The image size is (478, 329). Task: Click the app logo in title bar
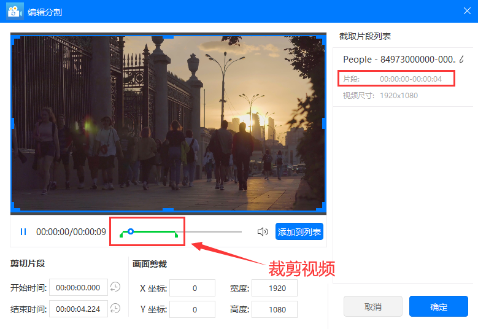pyautogui.click(x=15, y=11)
